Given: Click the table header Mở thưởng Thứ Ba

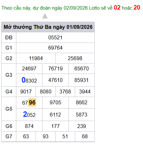Looking at the screenshot, I should point(48,27).
